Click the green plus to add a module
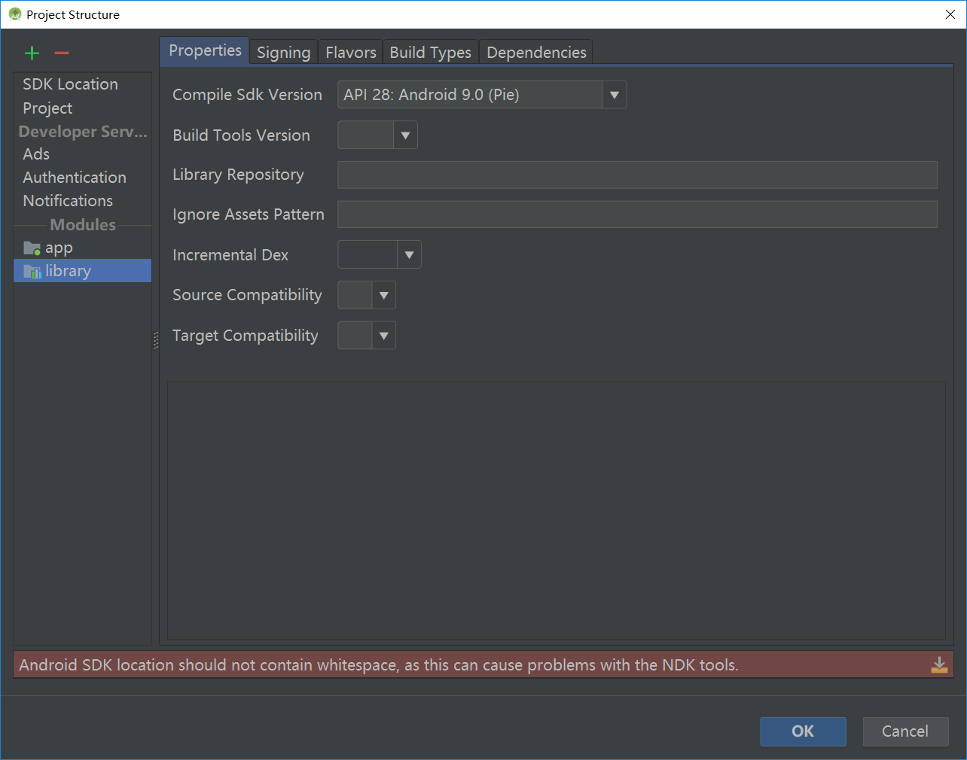Viewport: 967px width, 760px height. tap(32, 53)
